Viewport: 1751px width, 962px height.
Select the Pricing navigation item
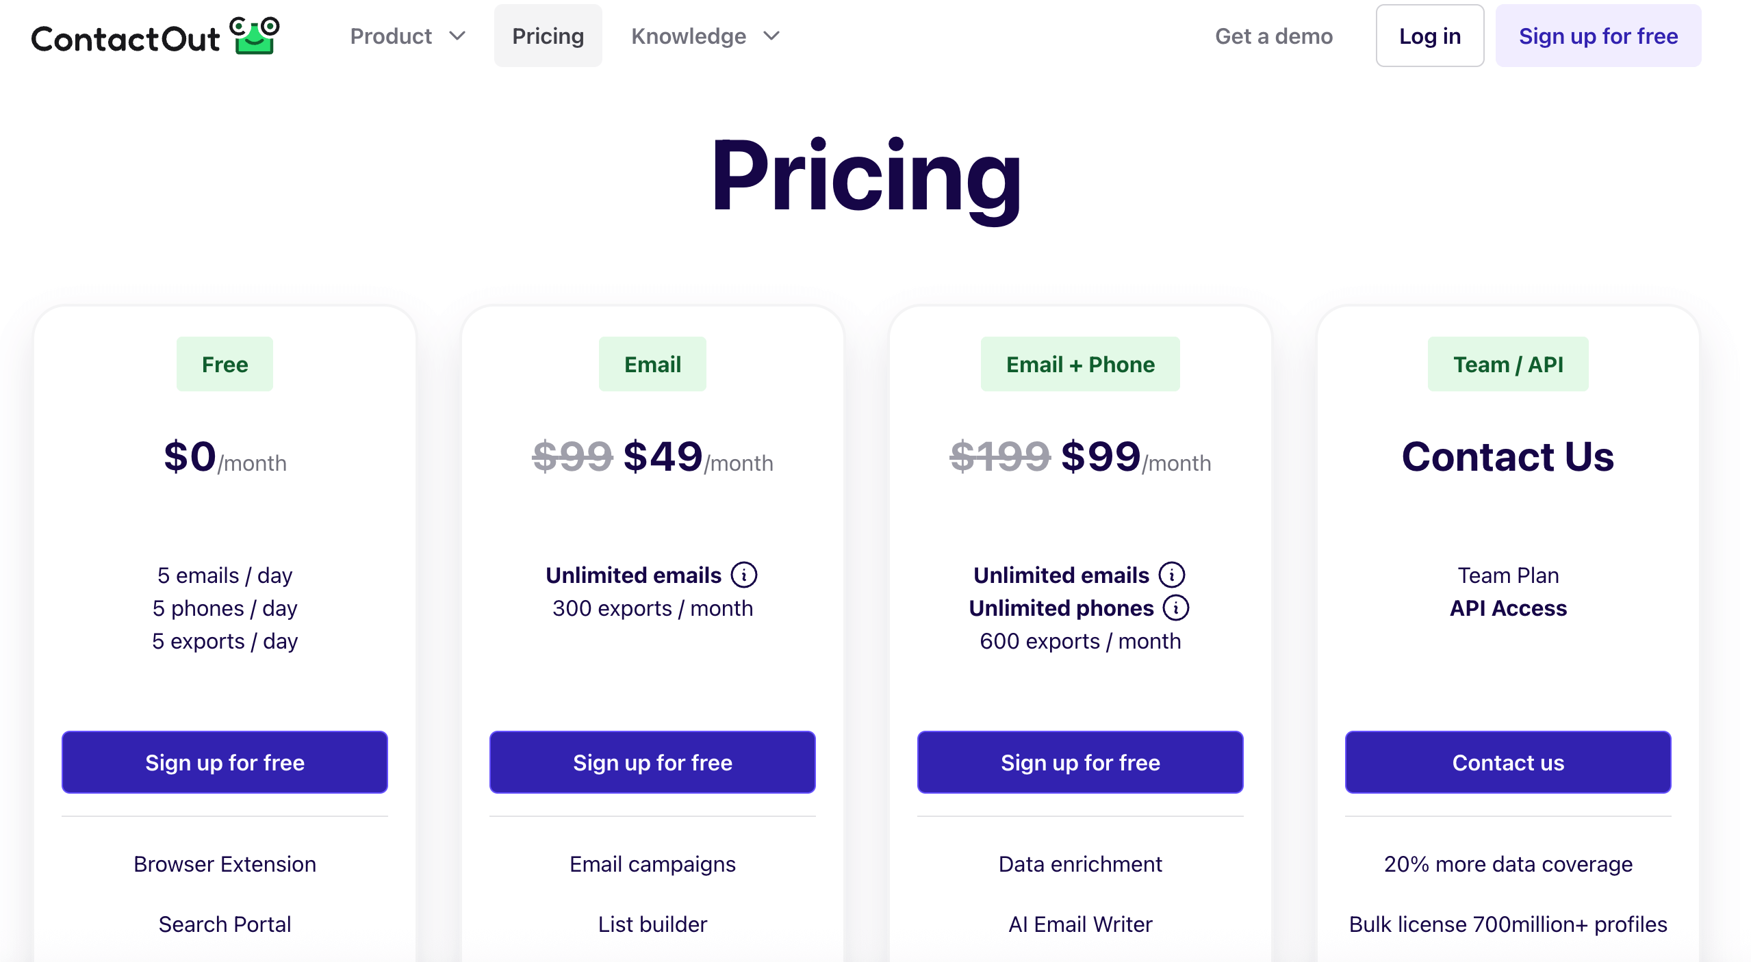548,36
